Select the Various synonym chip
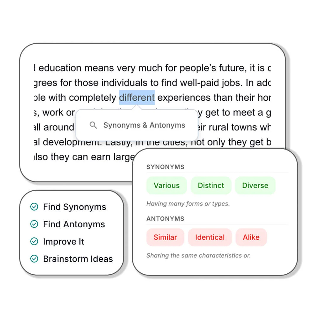The height and width of the screenshot is (317, 317). tap(167, 185)
